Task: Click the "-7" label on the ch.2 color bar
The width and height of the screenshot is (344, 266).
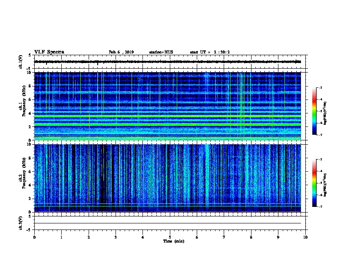Action: pos(320,207)
